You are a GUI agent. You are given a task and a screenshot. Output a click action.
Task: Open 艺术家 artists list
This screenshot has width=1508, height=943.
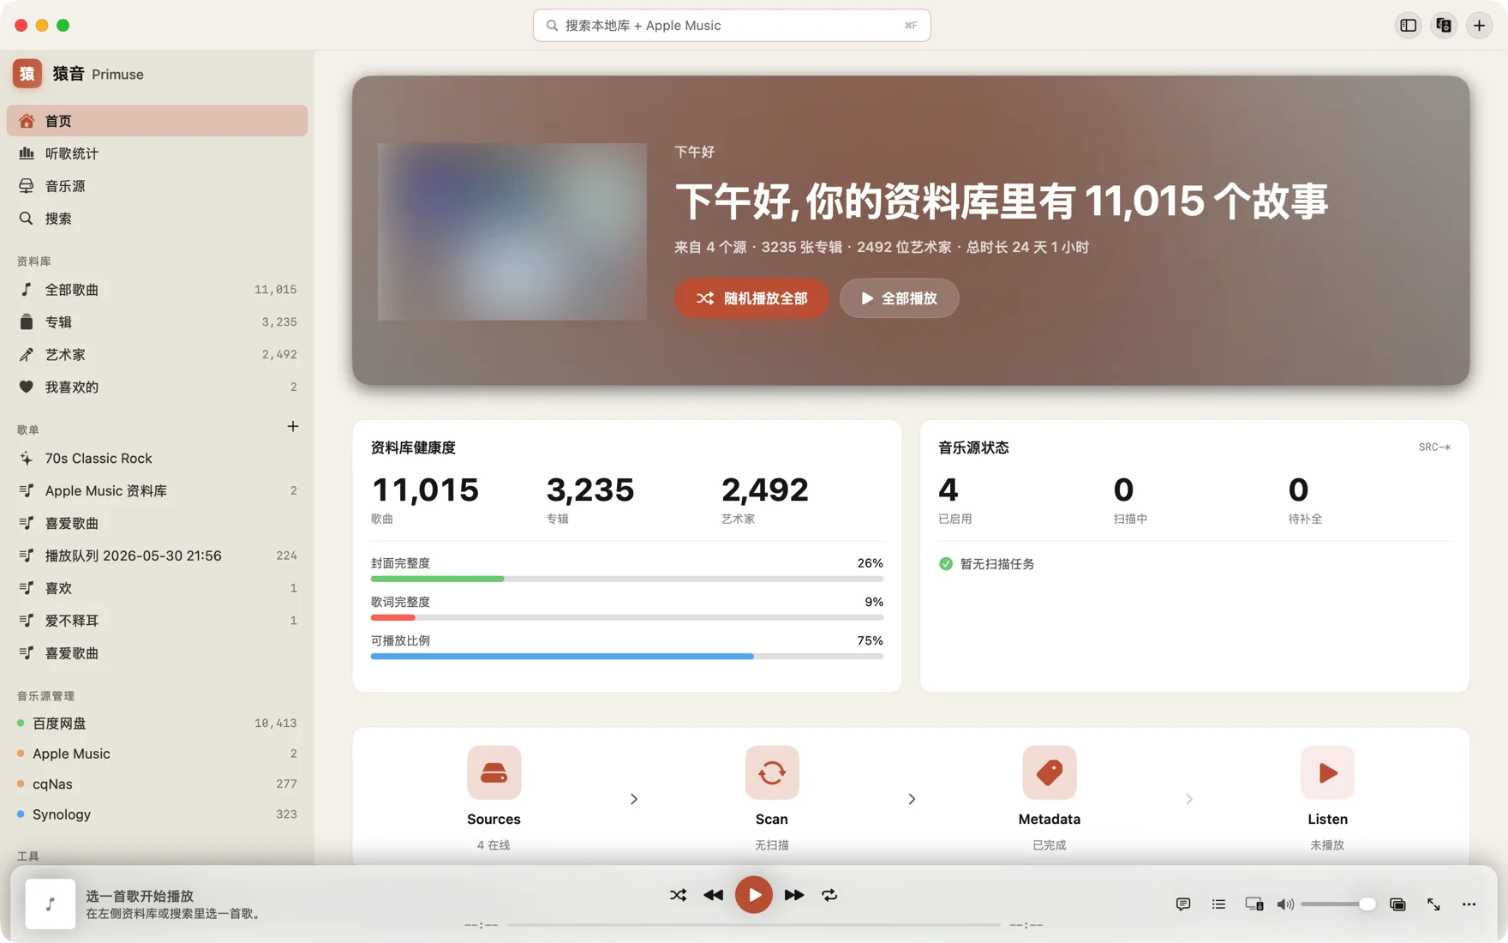point(157,355)
